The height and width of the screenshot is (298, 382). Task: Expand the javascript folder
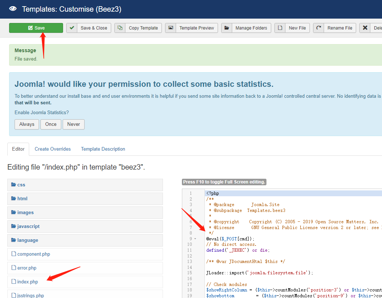[85, 227]
